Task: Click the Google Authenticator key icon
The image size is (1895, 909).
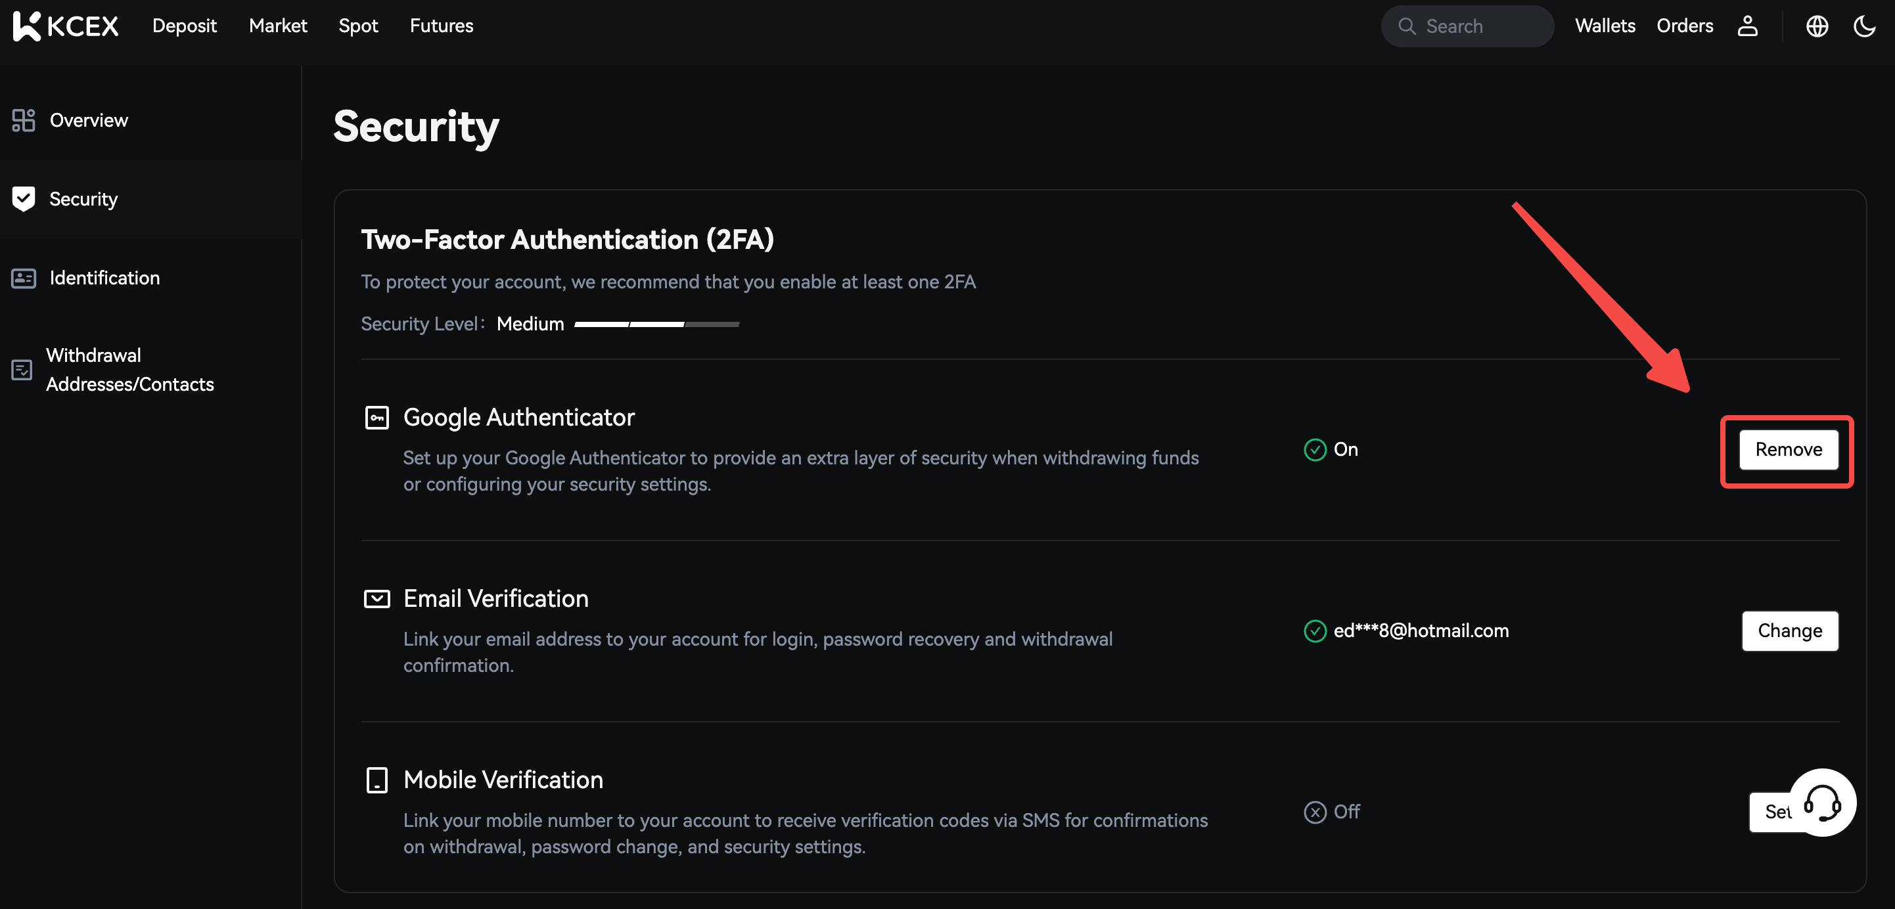Action: pos(377,418)
